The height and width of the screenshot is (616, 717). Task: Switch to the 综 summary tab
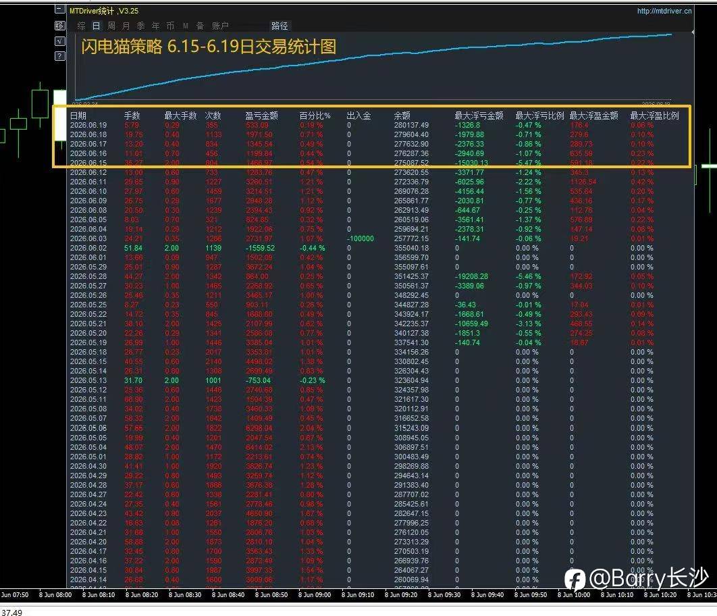coord(82,26)
